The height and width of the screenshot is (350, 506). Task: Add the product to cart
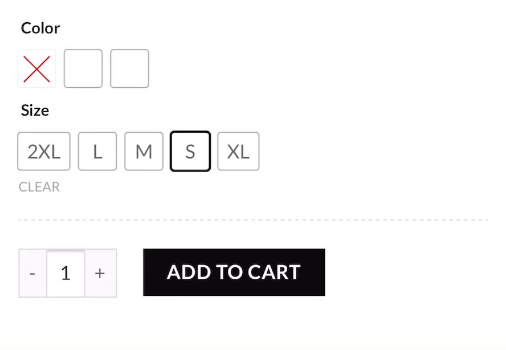pyautogui.click(x=234, y=272)
